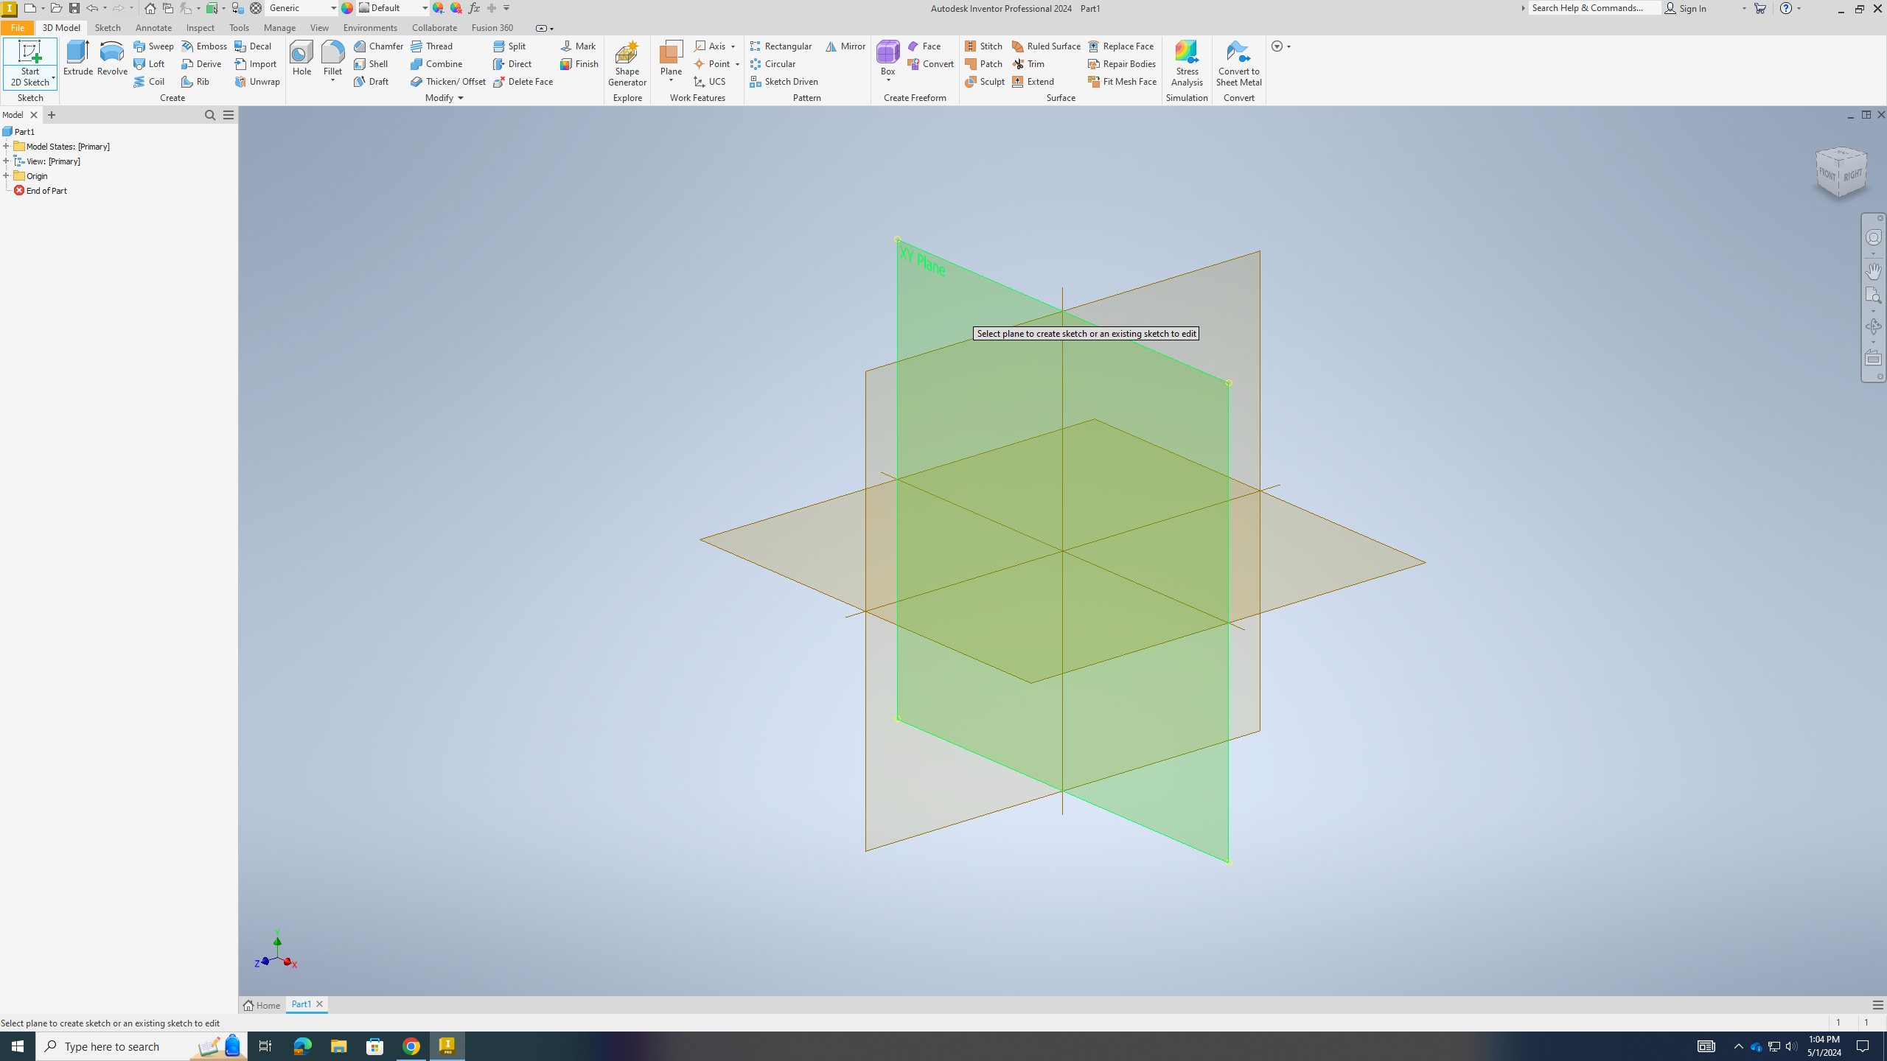Screen dimensions: 1887x1061
Task: Select the Revolve tool
Action: pos(112,58)
